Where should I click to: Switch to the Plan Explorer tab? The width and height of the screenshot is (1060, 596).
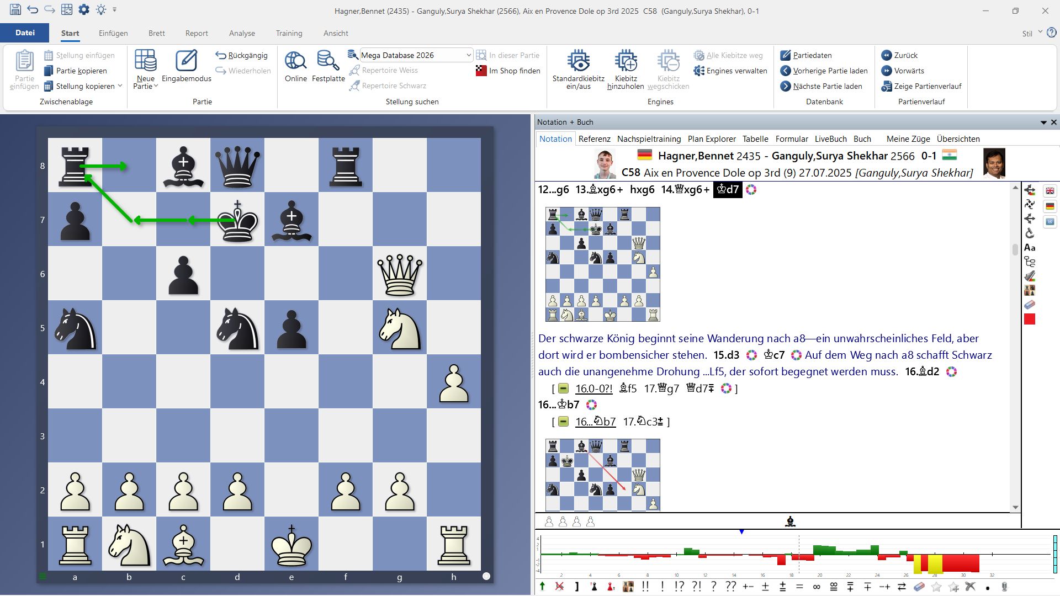click(x=711, y=139)
